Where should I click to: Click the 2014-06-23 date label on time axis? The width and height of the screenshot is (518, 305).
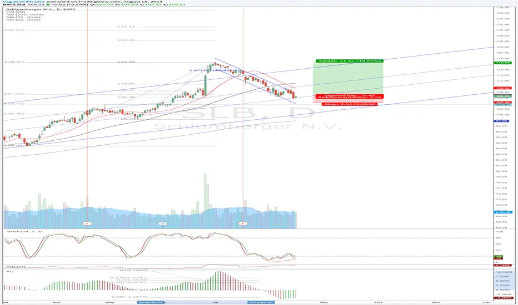151,302
